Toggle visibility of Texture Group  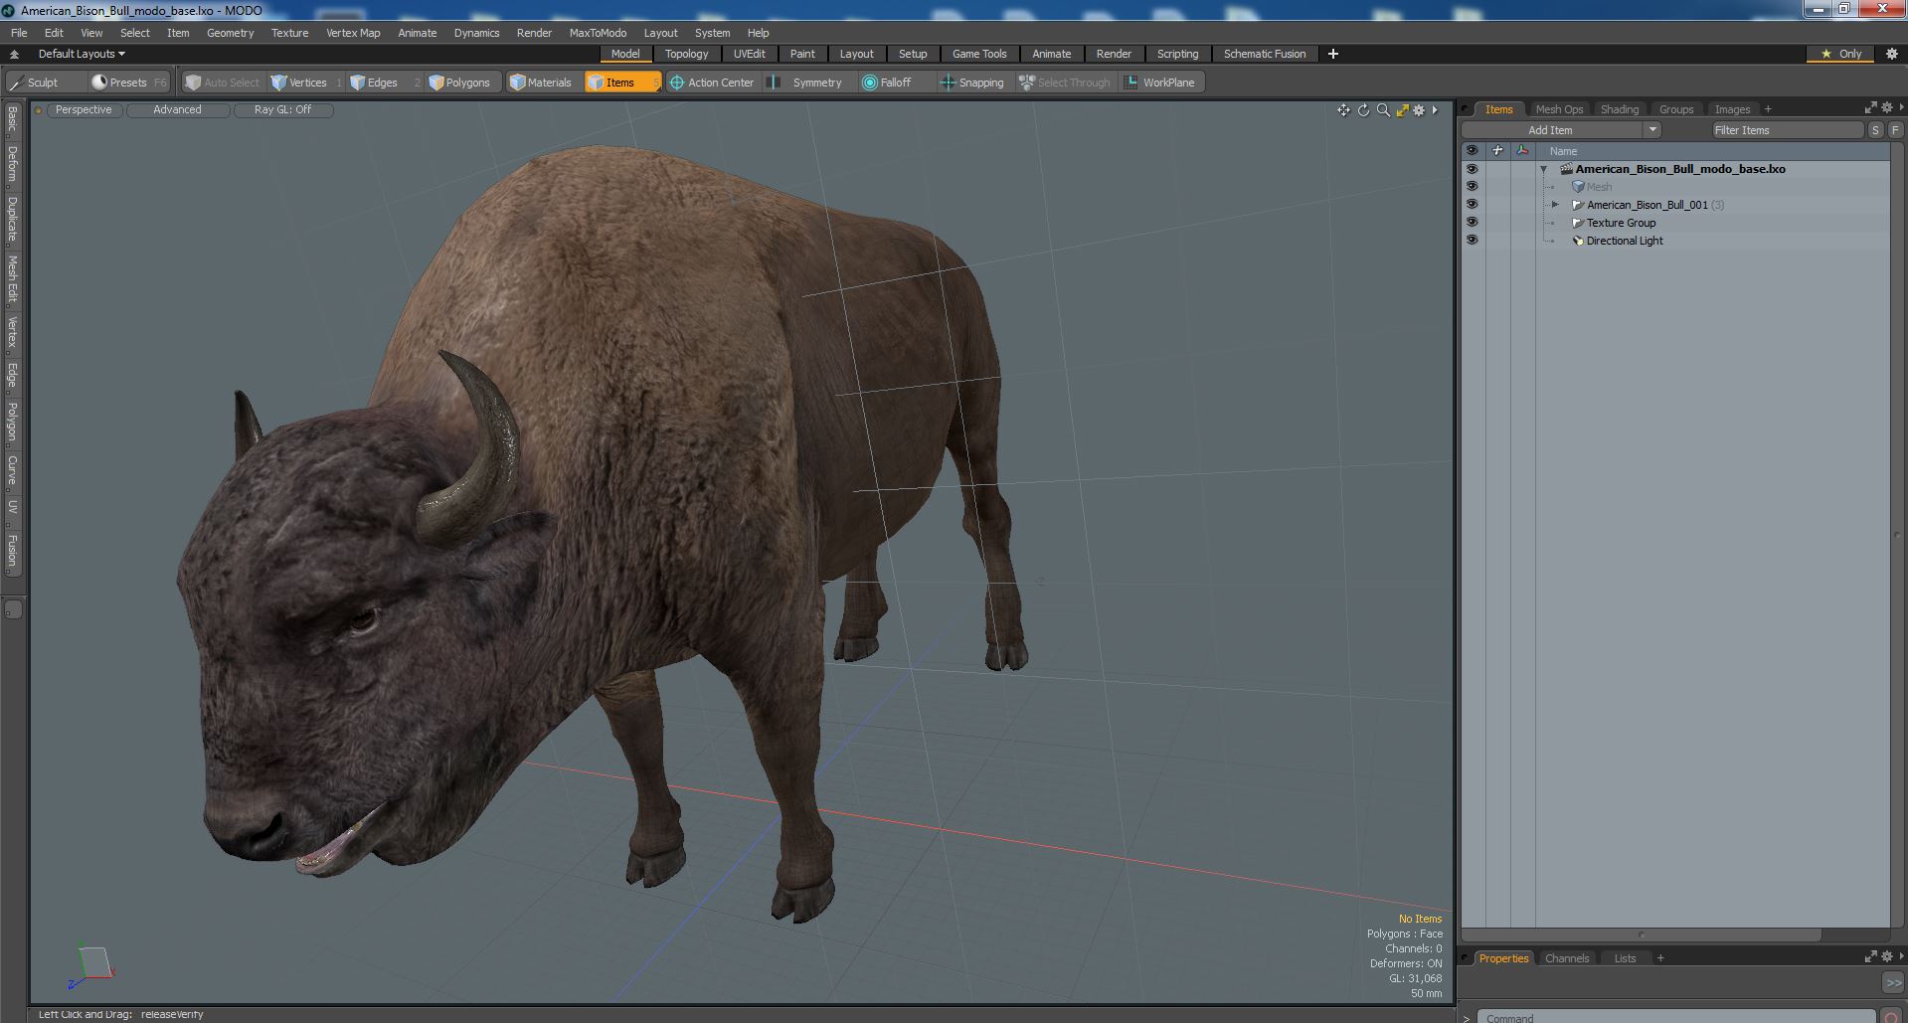(x=1472, y=223)
